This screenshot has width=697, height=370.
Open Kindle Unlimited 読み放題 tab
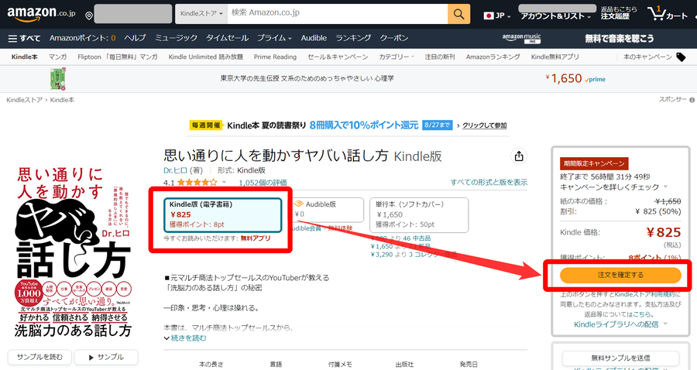[x=206, y=57]
